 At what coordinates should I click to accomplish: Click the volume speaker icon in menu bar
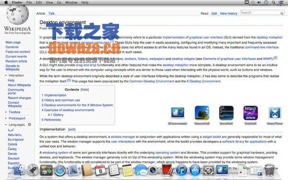point(259,2)
